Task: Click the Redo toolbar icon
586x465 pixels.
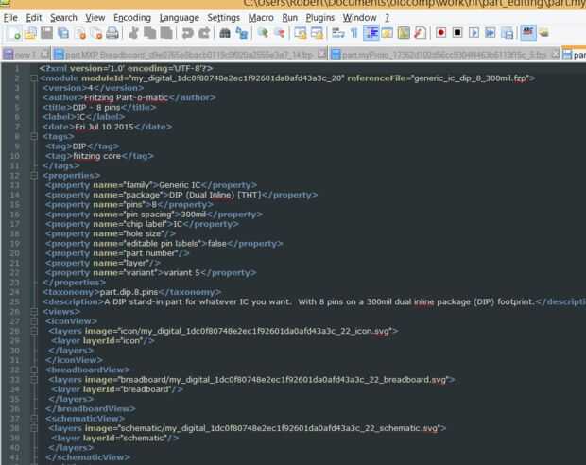Action: pos(204,33)
